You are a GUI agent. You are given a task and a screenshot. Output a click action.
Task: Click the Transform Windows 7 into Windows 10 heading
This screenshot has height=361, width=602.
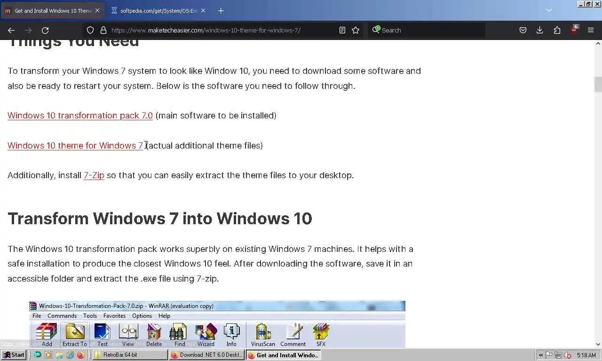pos(160,219)
